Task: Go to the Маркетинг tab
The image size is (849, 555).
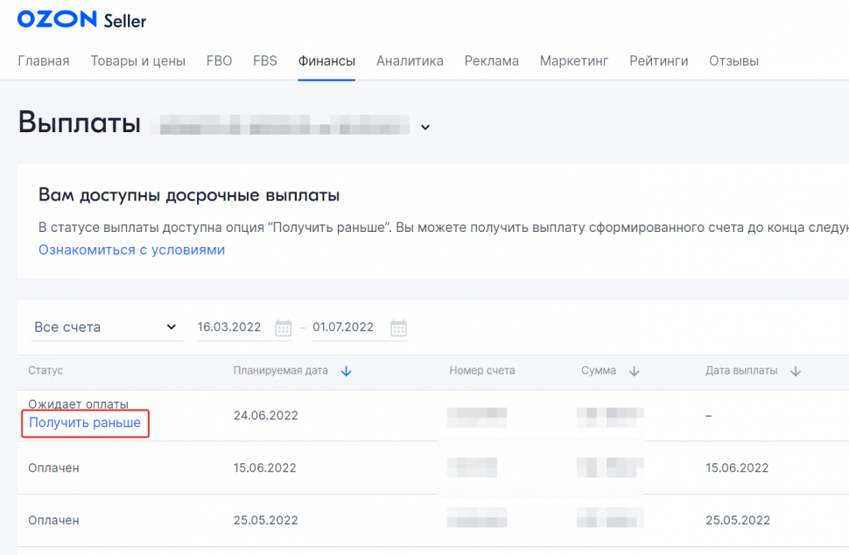Action: 574,60
